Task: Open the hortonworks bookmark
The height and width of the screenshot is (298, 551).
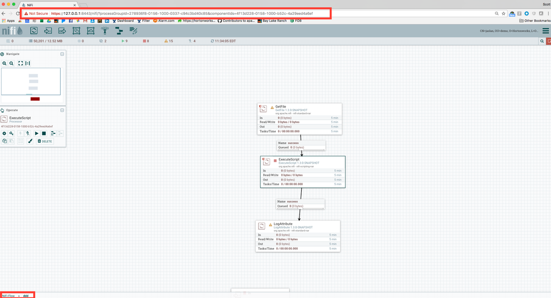Action: pos(196,21)
